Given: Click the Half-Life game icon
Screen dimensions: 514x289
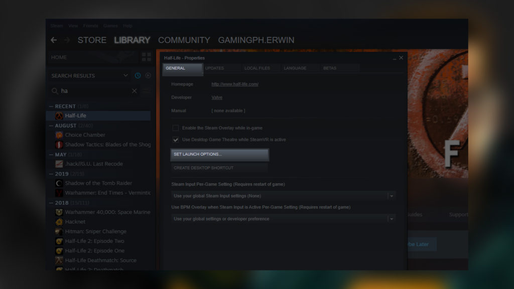Looking at the screenshot, I should coord(59,116).
